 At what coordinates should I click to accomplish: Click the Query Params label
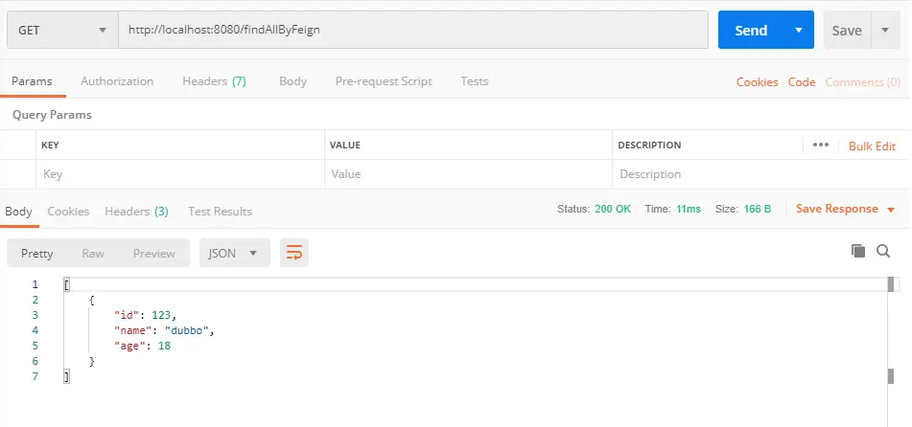pos(52,115)
